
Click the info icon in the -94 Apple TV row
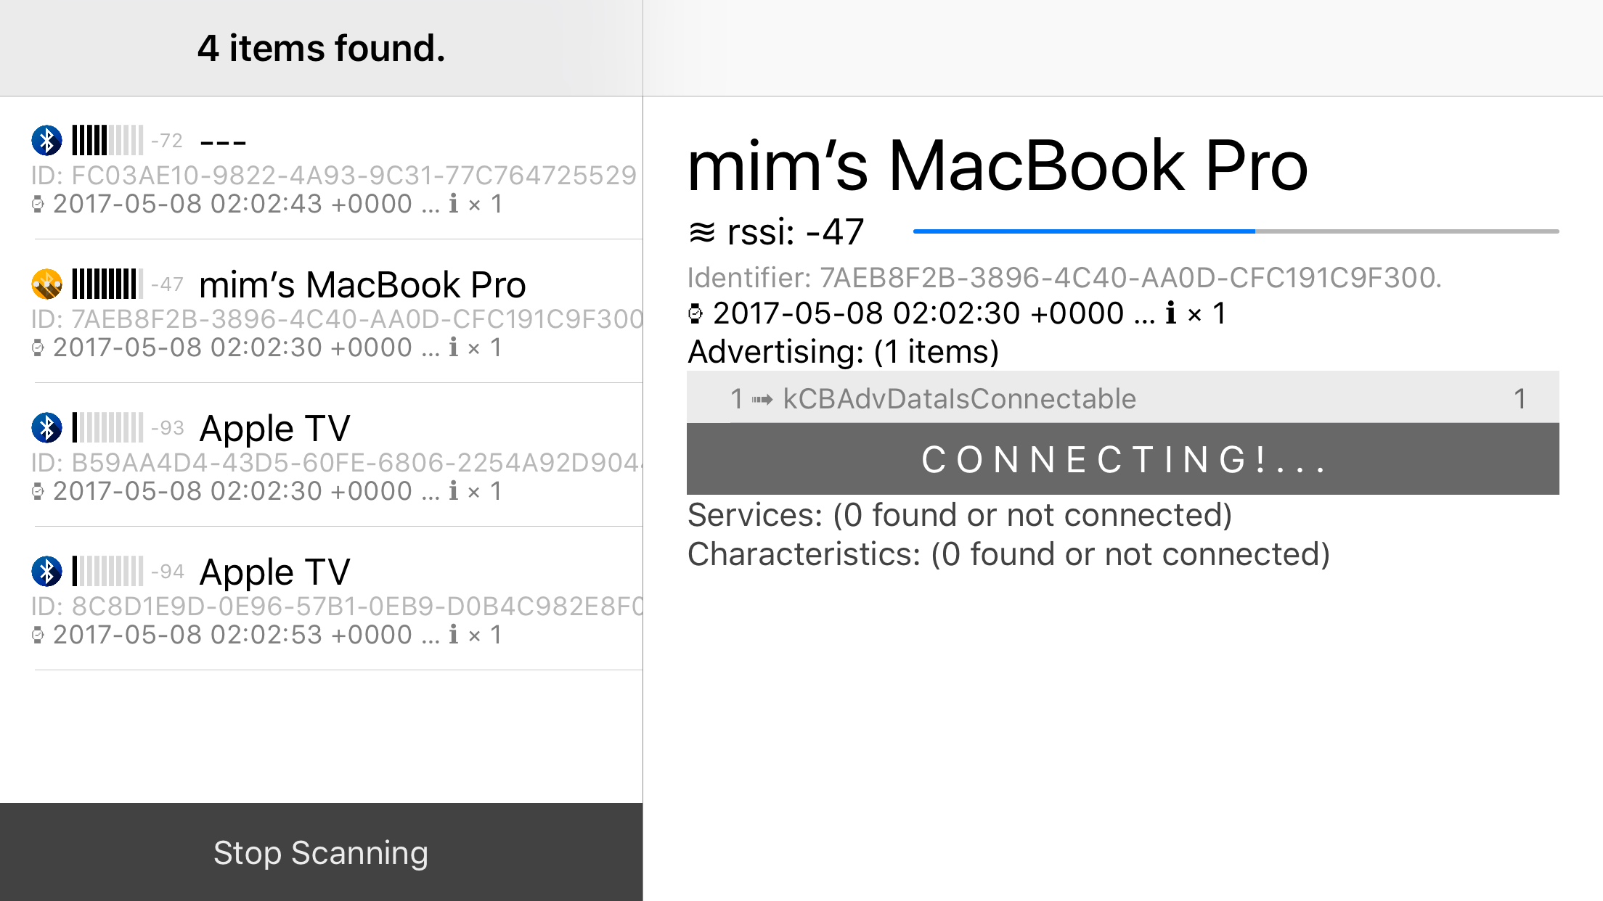453,635
